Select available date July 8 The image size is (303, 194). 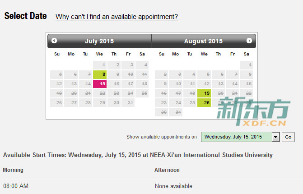[100, 74]
